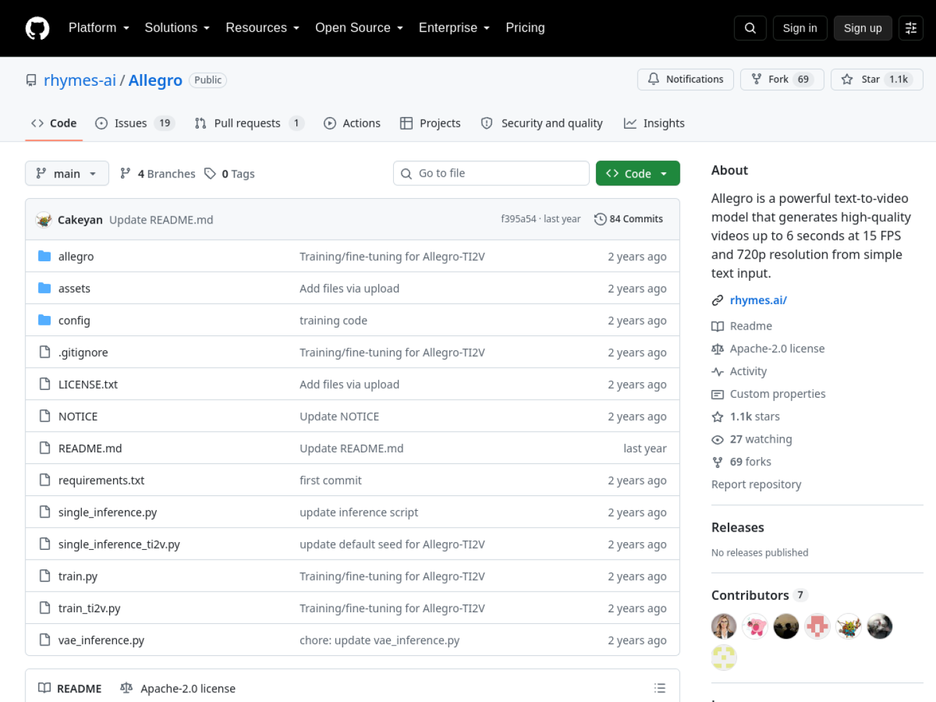The image size is (936, 702).
Task: Open the main branch selector
Action: (67, 174)
